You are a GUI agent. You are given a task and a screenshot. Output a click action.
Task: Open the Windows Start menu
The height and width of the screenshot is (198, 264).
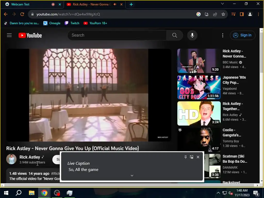tap(6, 193)
